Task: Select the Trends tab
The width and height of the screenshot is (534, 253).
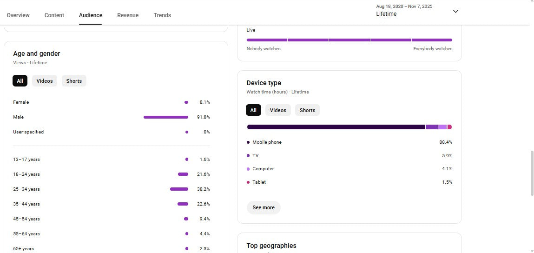Action: 162,15
